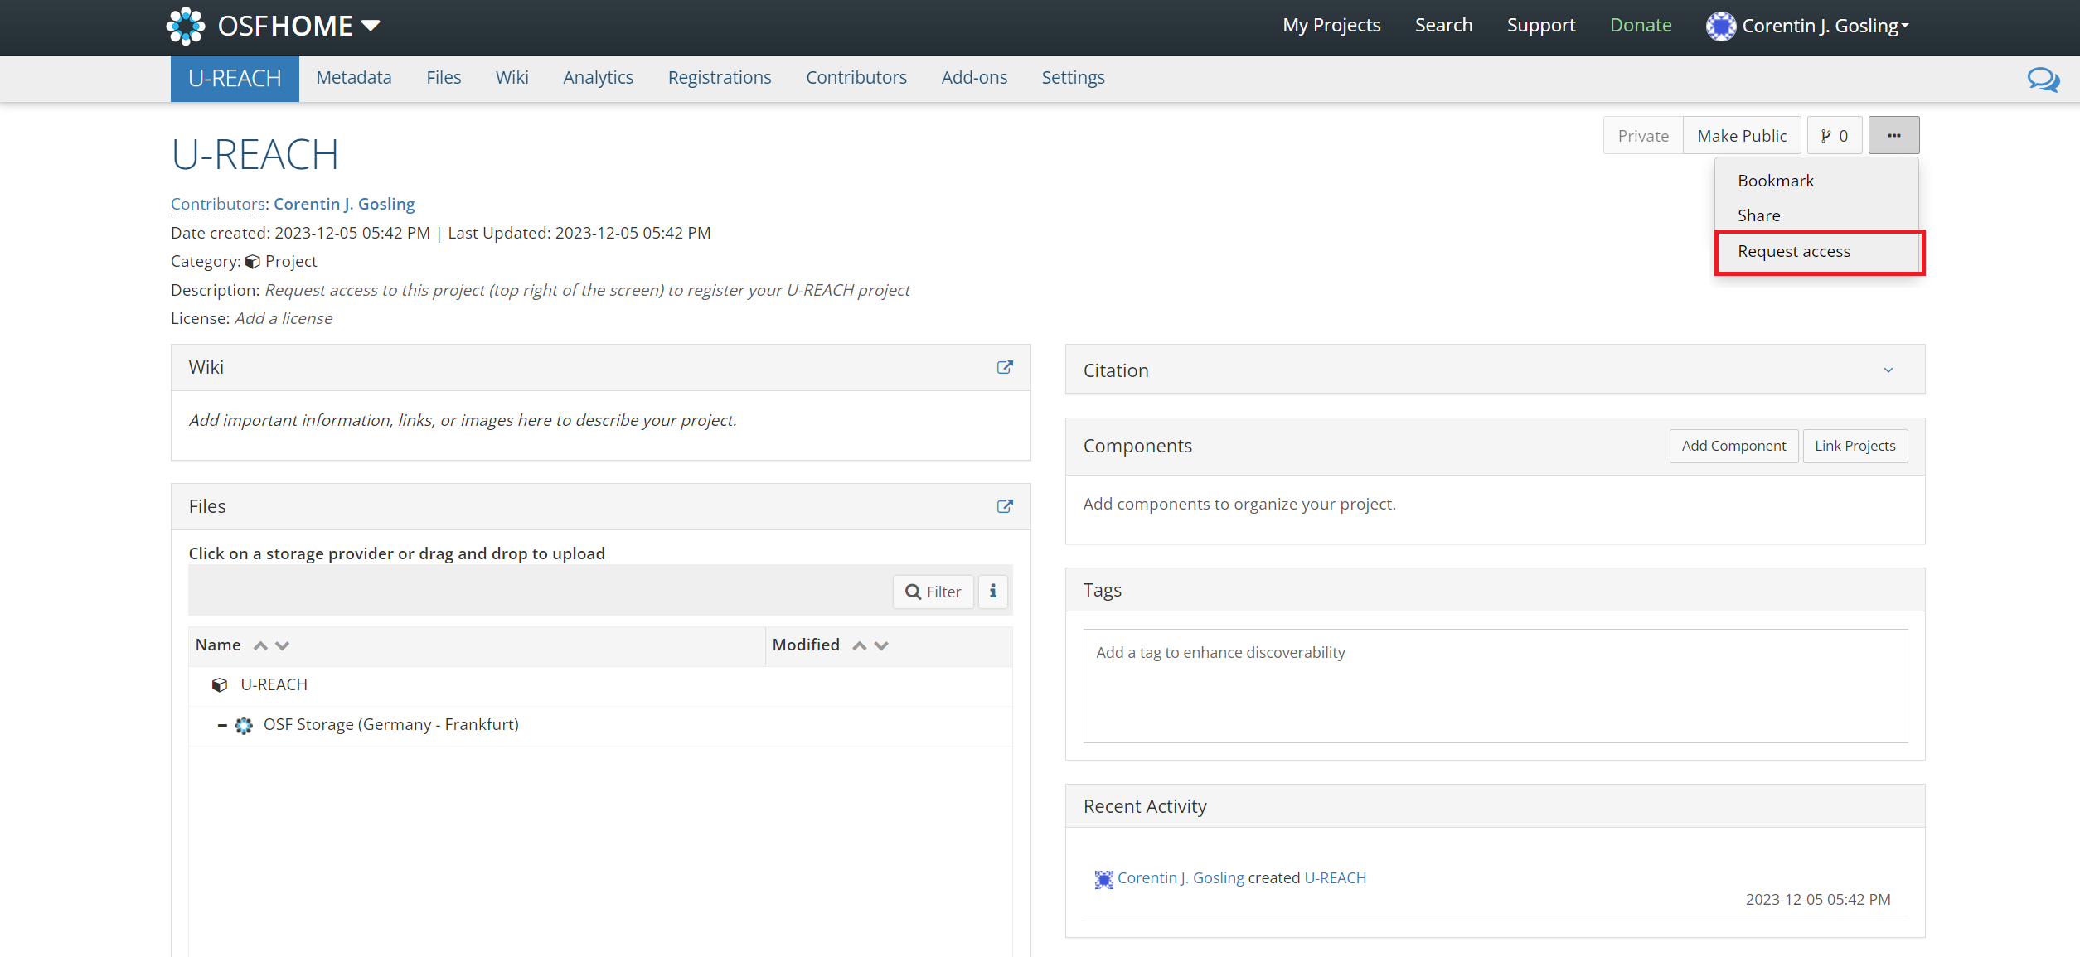The height and width of the screenshot is (957, 2080).
Task: Toggle project to Make Public
Action: tap(1742, 136)
